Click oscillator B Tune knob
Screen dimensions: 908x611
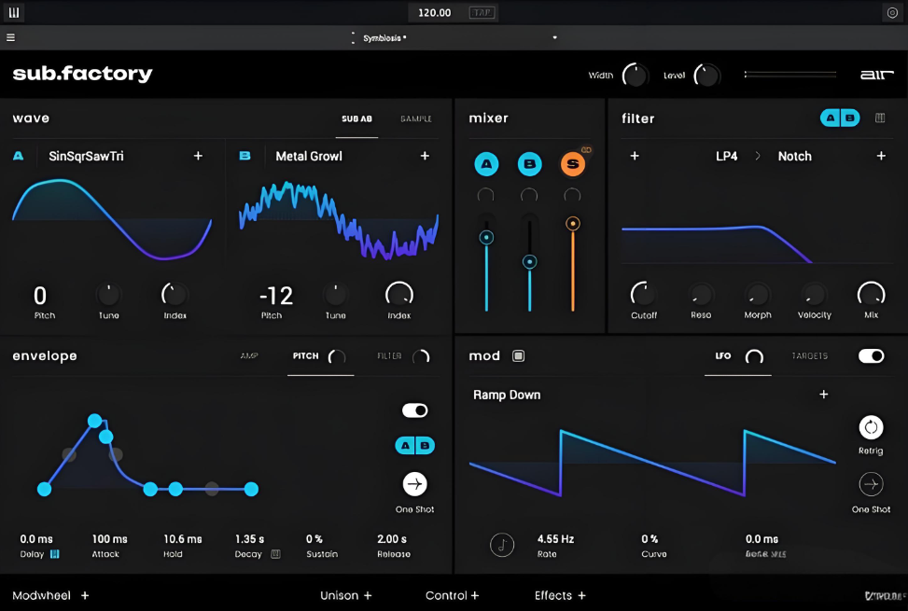[x=335, y=295]
